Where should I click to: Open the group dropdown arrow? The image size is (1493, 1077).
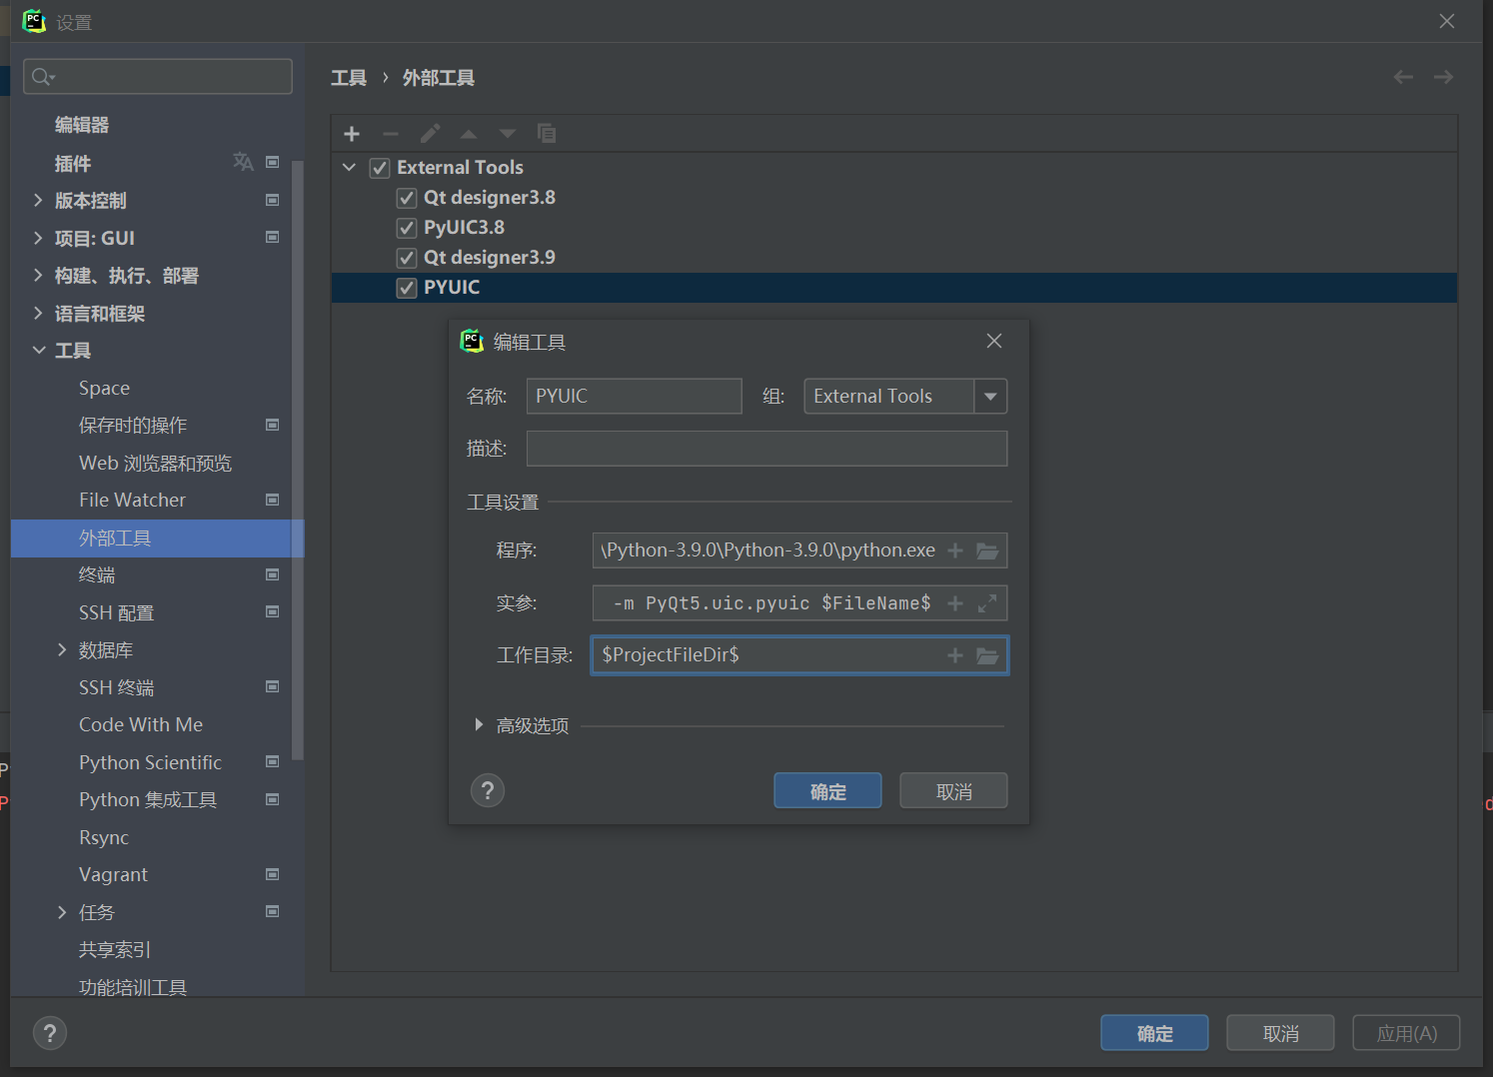(990, 397)
